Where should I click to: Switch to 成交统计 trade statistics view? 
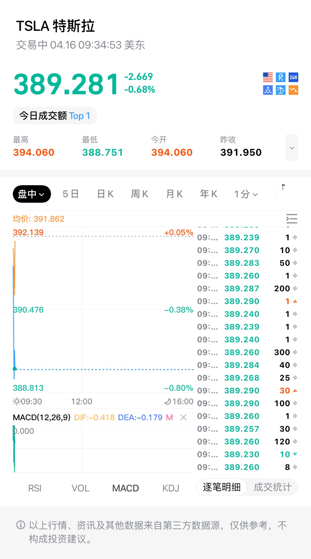[272, 487]
